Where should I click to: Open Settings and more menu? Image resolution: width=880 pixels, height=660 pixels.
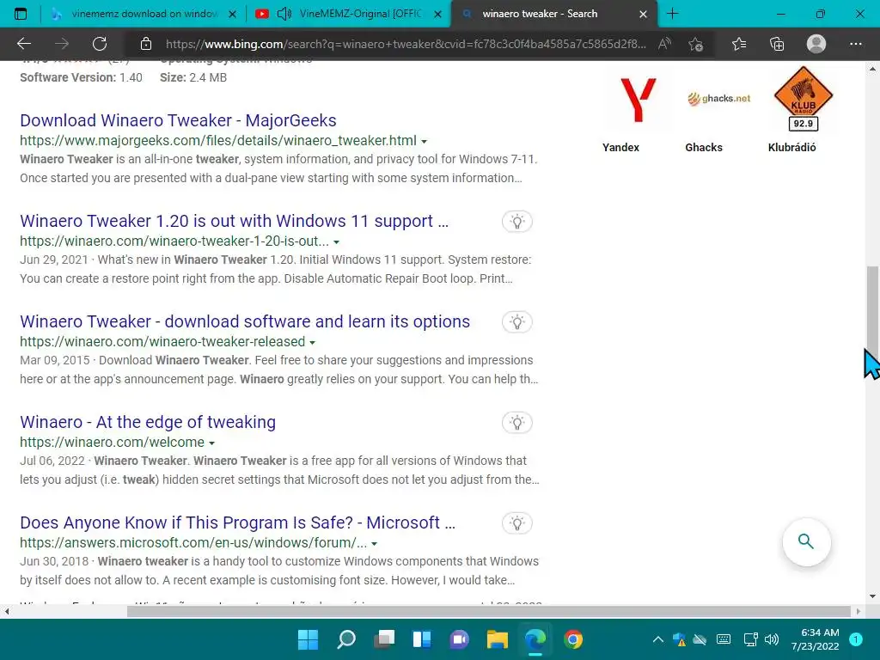[855, 44]
